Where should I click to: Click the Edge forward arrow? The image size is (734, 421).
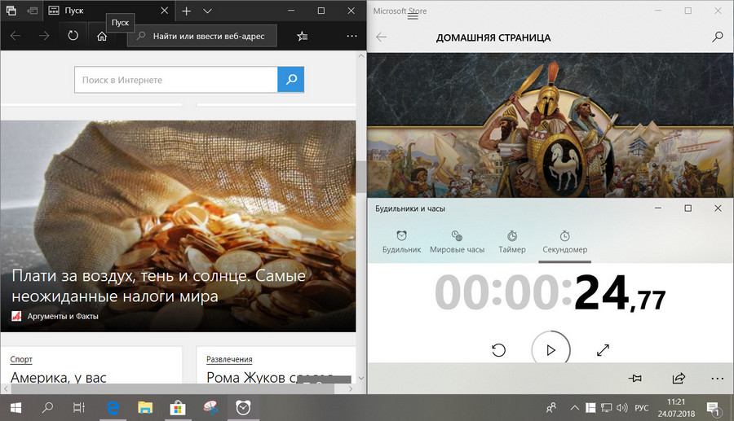(44, 36)
